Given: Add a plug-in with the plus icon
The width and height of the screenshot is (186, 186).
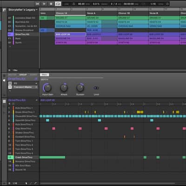Looking at the screenshot, I should tap(10, 91).
